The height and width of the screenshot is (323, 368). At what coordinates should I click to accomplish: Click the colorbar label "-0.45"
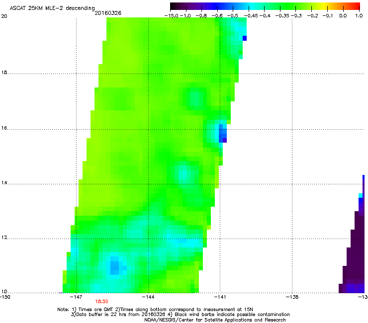coord(251,16)
